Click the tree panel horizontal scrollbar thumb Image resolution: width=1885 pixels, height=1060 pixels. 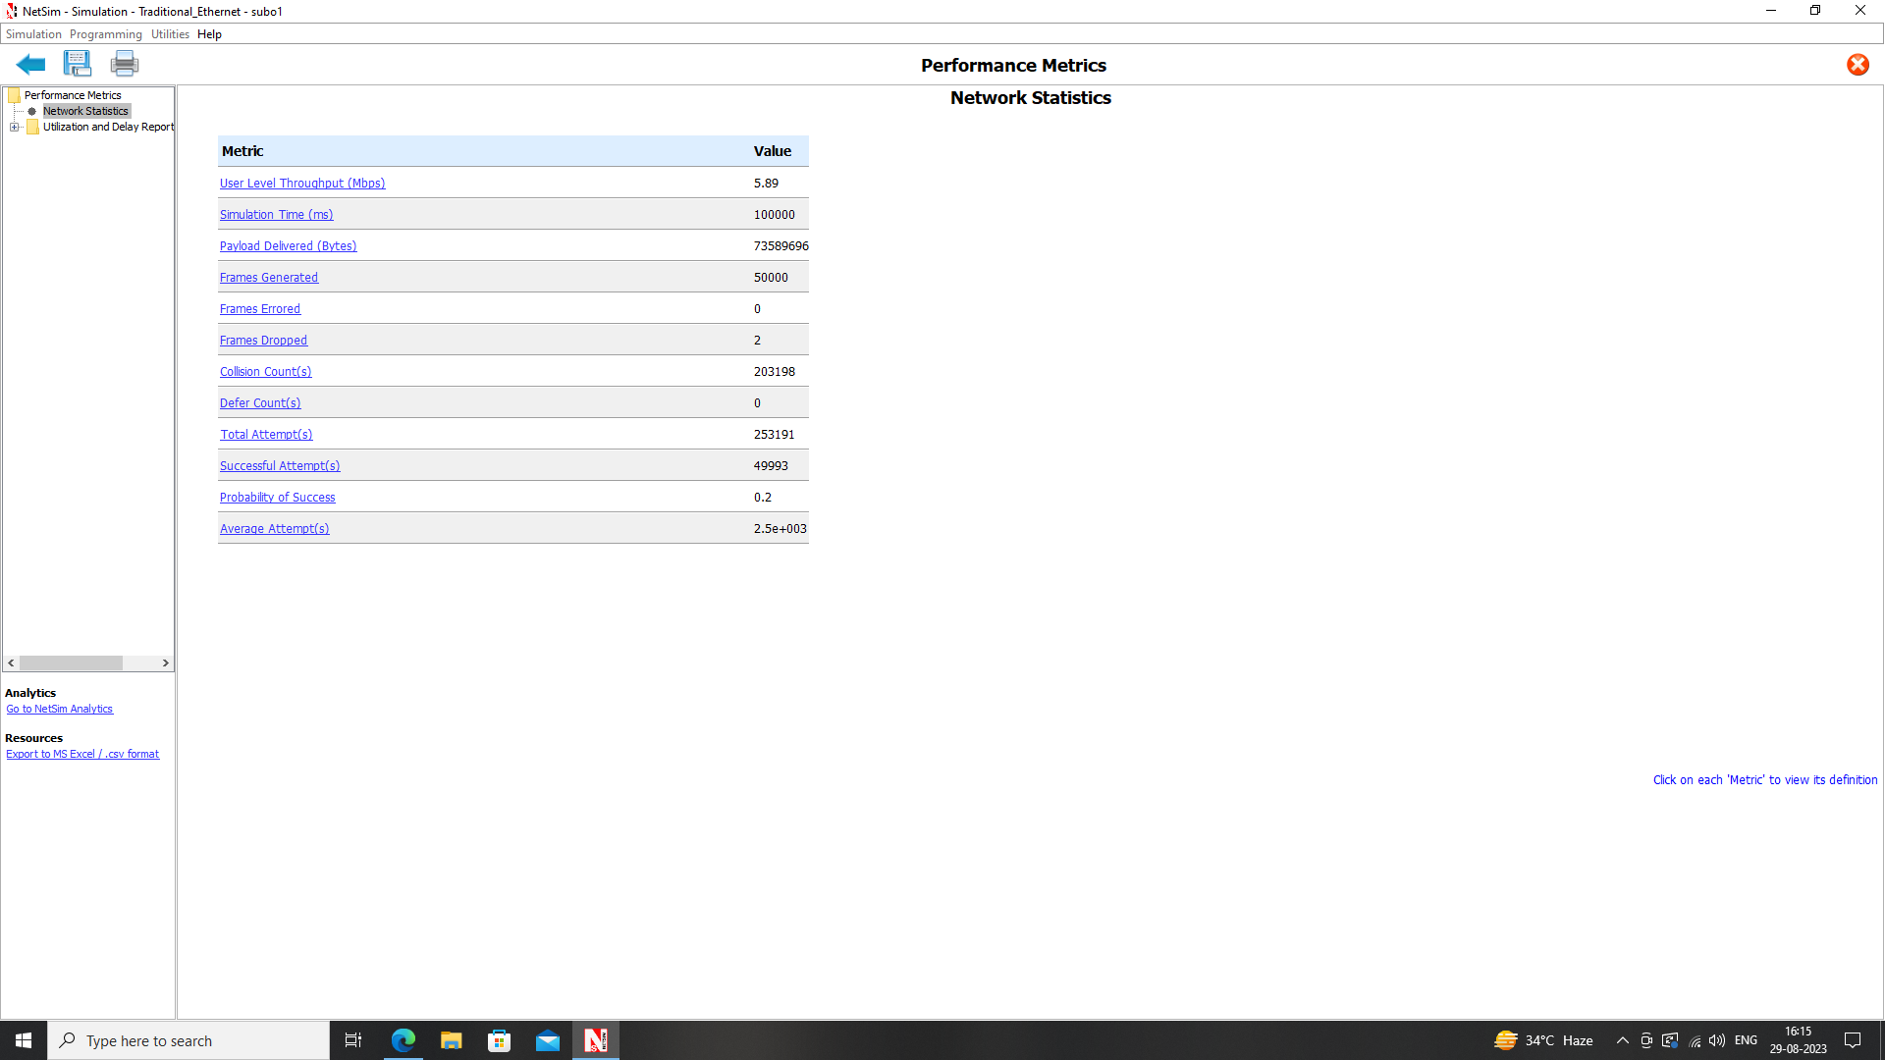point(71,663)
